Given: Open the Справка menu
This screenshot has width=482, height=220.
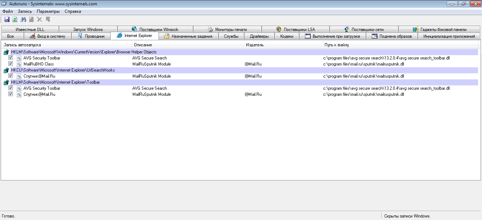Looking at the screenshot, I should coord(73,11).
